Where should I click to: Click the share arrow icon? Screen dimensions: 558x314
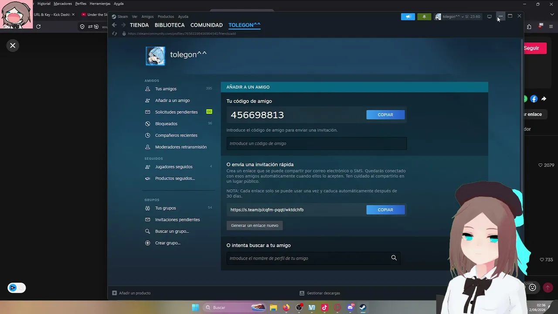pyautogui.click(x=544, y=99)
